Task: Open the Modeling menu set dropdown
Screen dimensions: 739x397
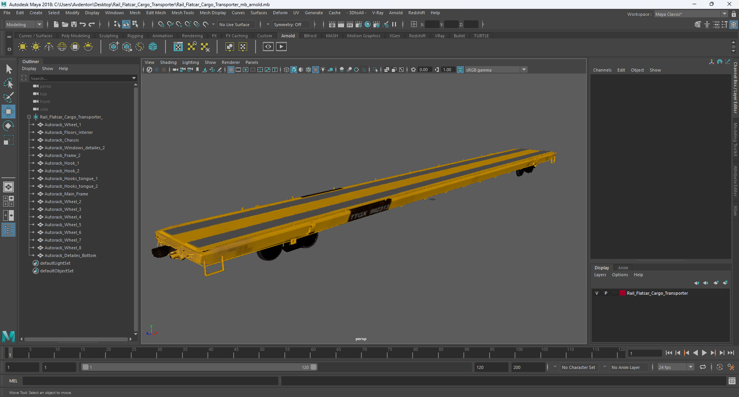Action: (24, 24)
